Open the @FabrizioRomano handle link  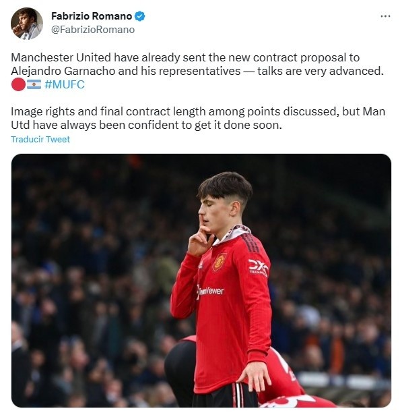(93, 30)
